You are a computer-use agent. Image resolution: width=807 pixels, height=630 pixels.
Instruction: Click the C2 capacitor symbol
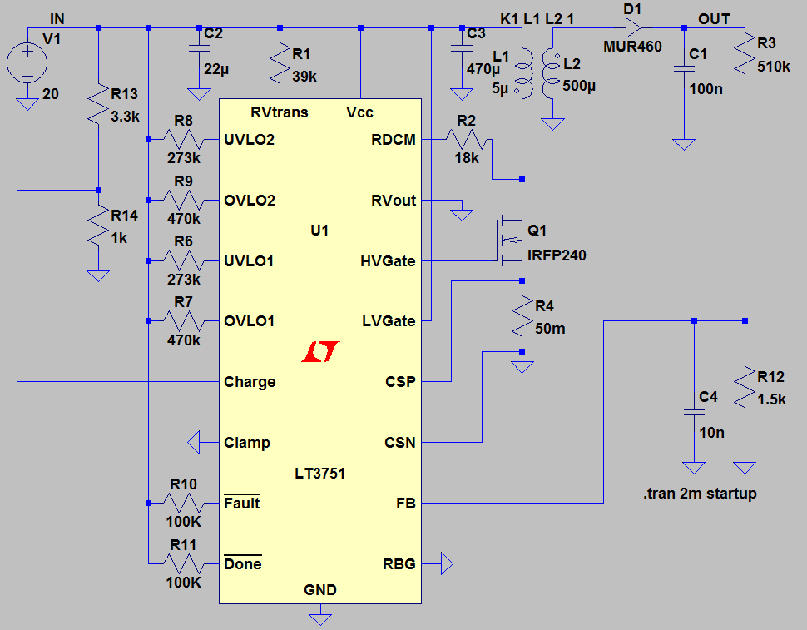[x=199, y=48]
